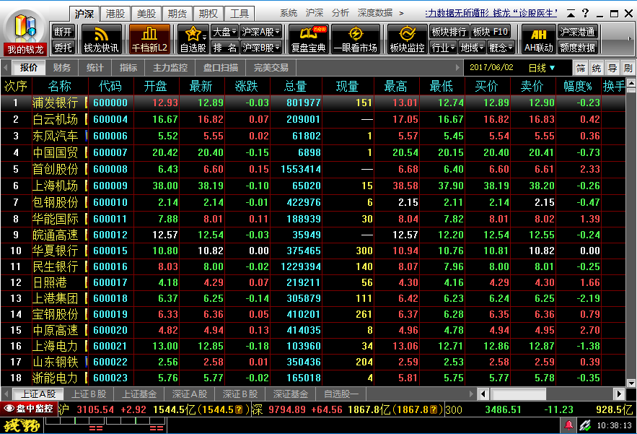Viewport: 637px width, 434px height.
Task: Select the 上海机场 stock name
Action: point(56,186)
